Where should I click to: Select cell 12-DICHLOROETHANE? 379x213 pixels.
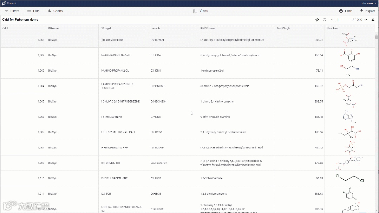pos(114,179)
